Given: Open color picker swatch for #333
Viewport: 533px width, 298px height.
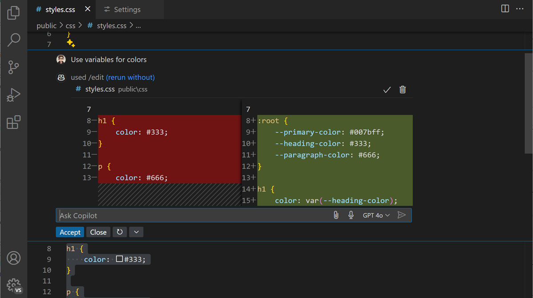Looking at the screenshot, I should tap(119, 259).
